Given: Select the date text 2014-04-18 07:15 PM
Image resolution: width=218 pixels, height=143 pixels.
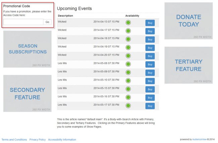Looking at the screenshot, I should [x=106, y=38].
